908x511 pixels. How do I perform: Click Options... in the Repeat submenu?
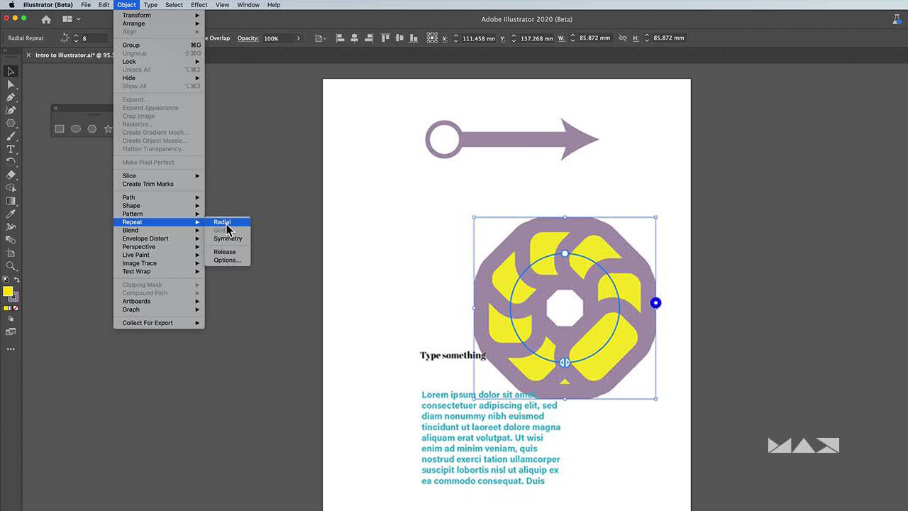(x=227, y=260)
